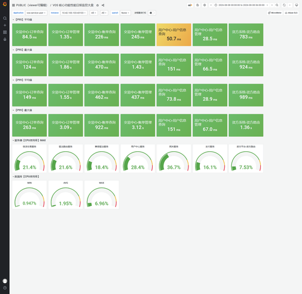Image resolution: width=302 pixels, height=294 pixels.
Task: Click the queryID variable label
Action: click(x=115, y=13)
